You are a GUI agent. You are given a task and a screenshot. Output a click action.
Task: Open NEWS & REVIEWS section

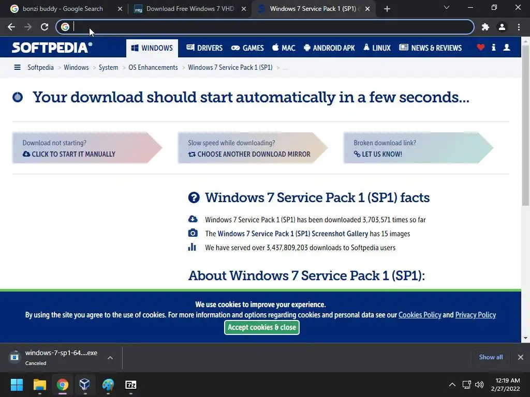tap(430, 48)
